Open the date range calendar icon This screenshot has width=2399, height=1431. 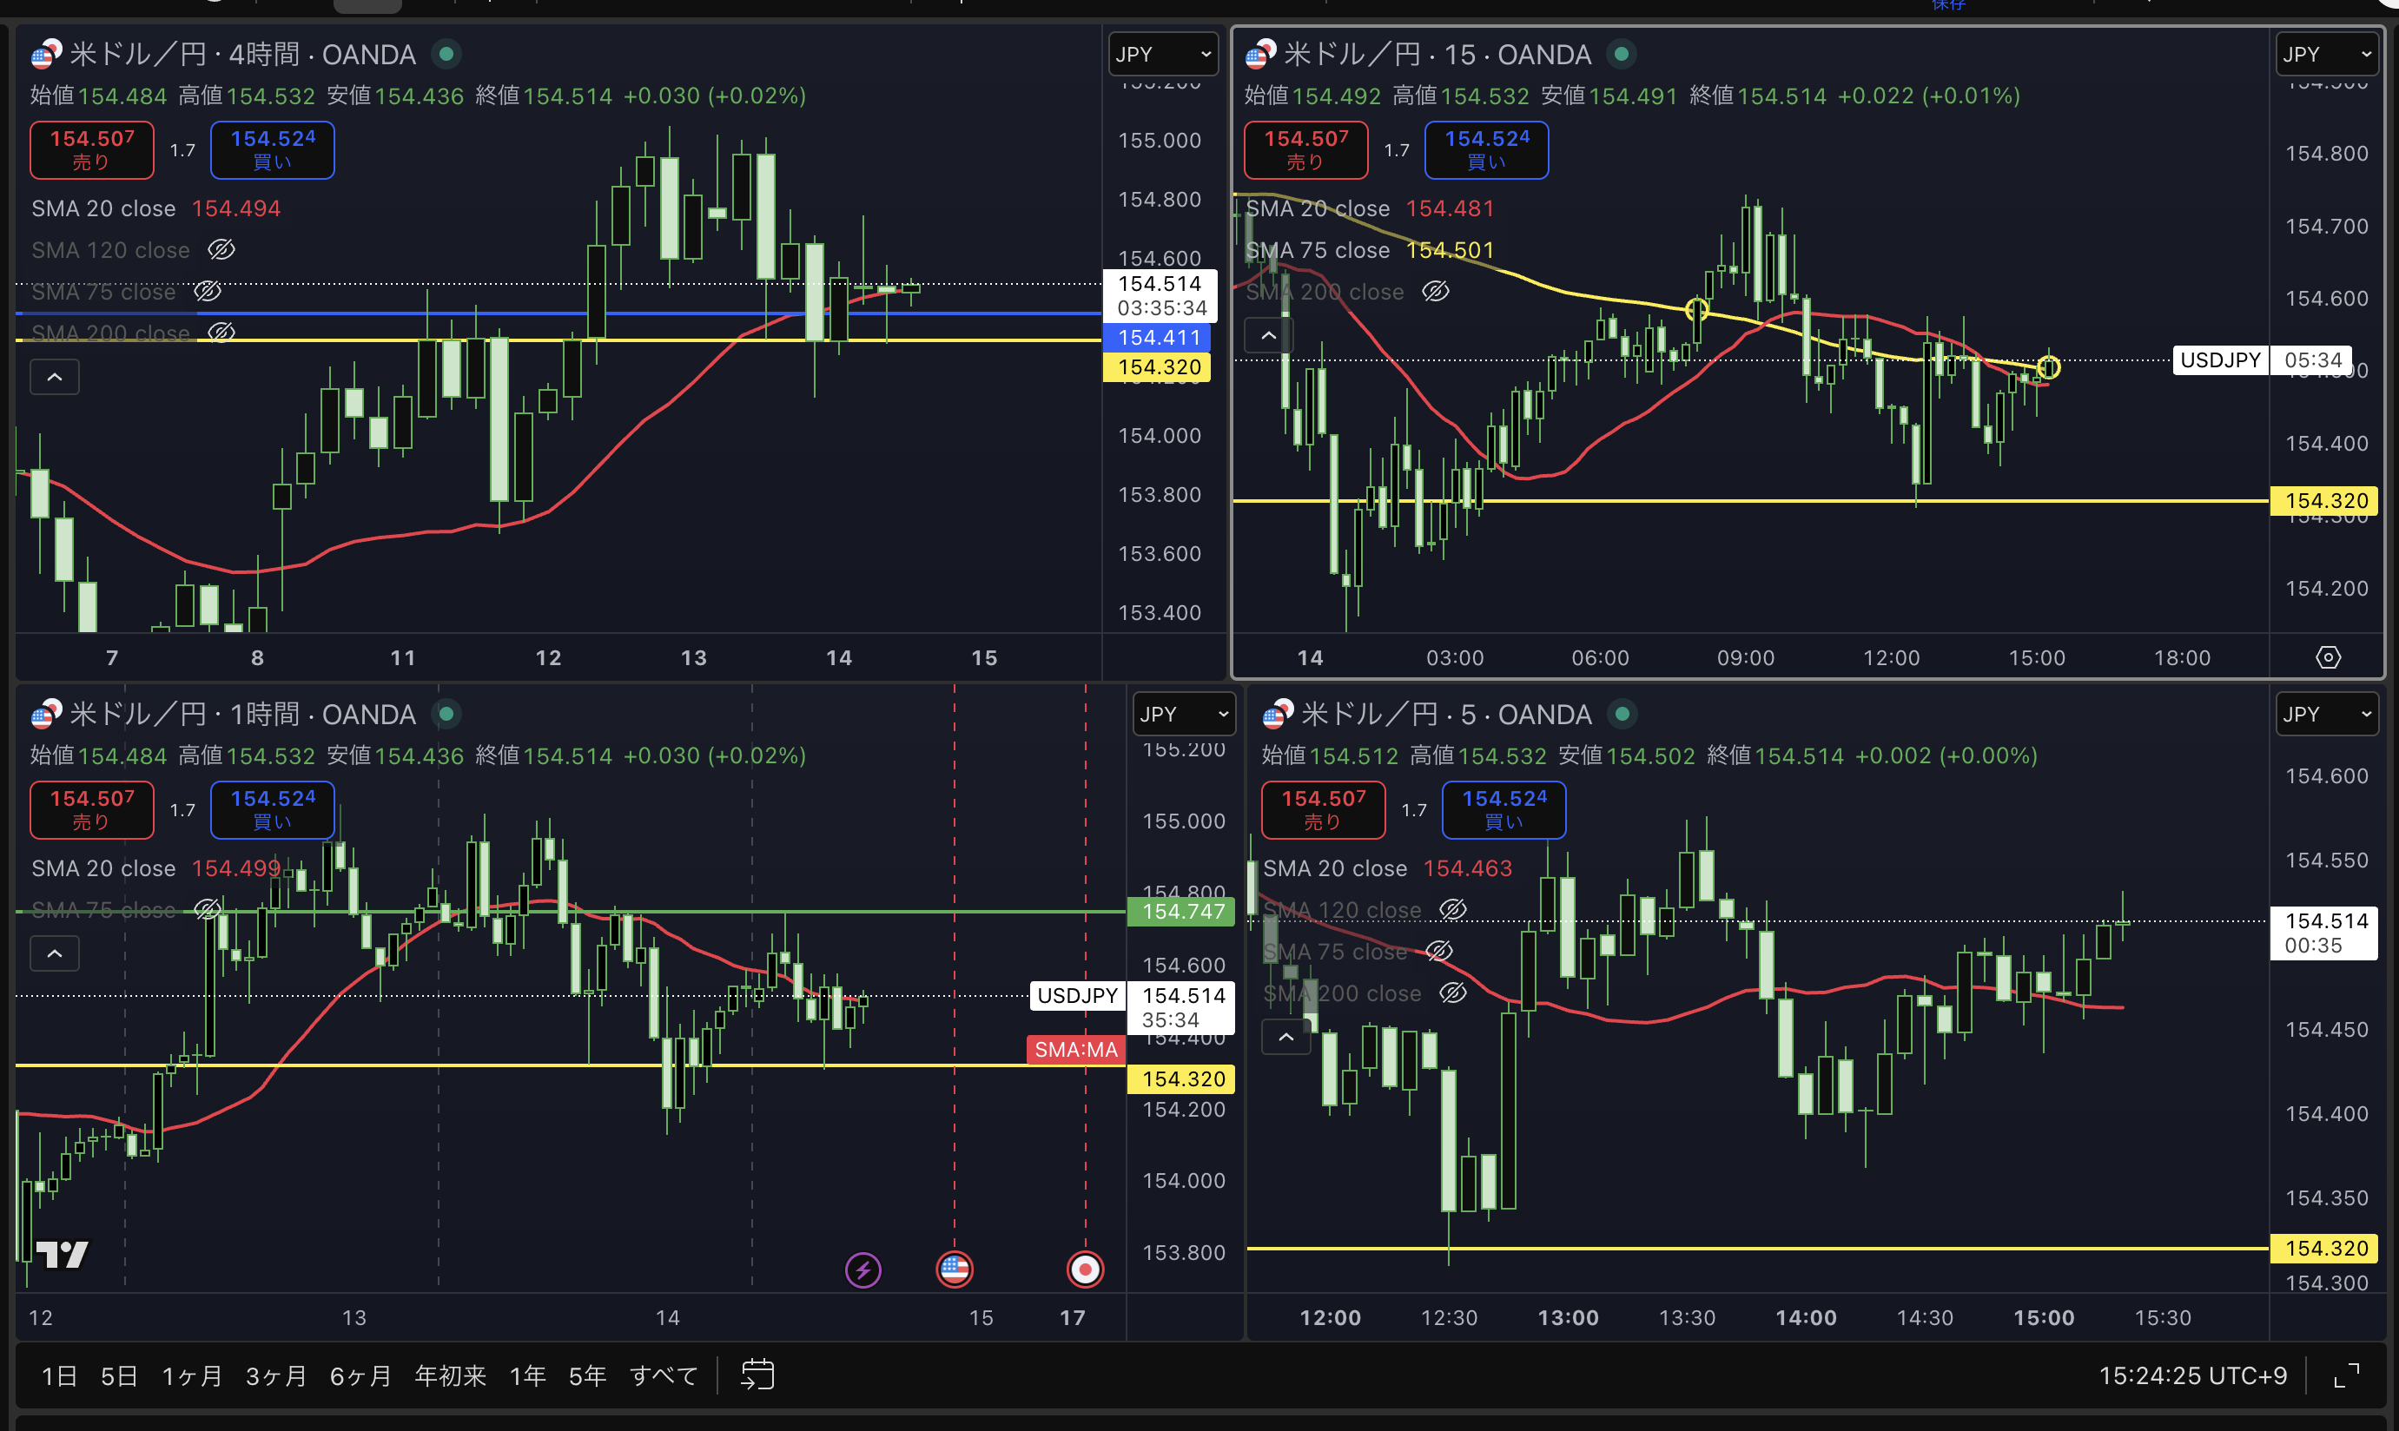click(x=757, y=1375)
